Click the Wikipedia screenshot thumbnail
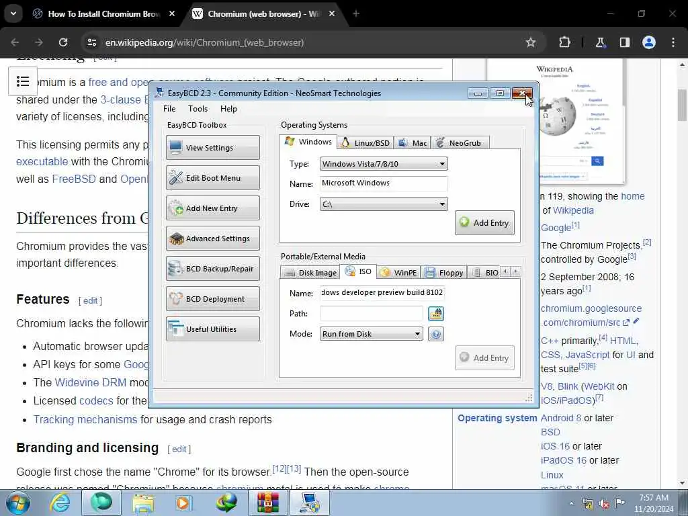688x516 pixels. (556, 122)
